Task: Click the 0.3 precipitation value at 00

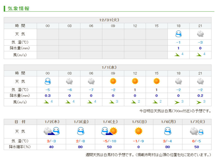Action: click(x=48, y=96)
